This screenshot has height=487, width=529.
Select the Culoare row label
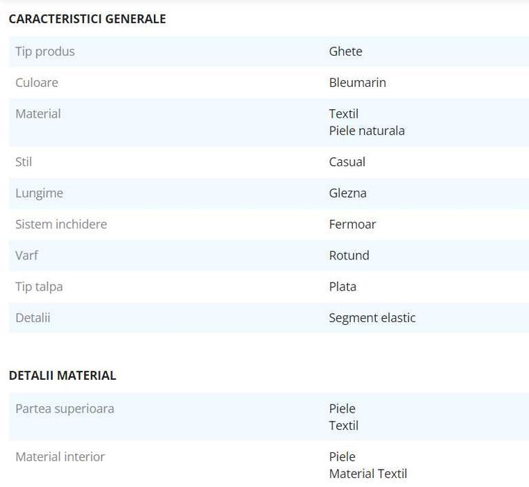37,83
